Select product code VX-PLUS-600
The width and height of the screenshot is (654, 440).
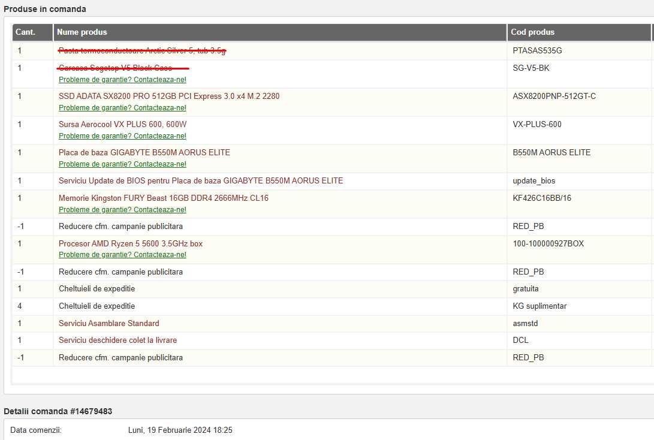pos(537,124)
